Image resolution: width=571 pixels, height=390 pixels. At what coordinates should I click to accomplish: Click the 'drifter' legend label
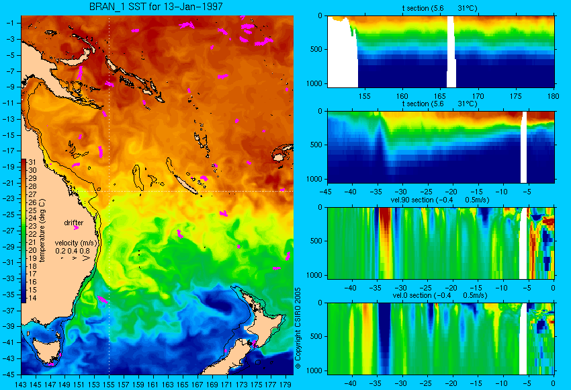point(74,223)
